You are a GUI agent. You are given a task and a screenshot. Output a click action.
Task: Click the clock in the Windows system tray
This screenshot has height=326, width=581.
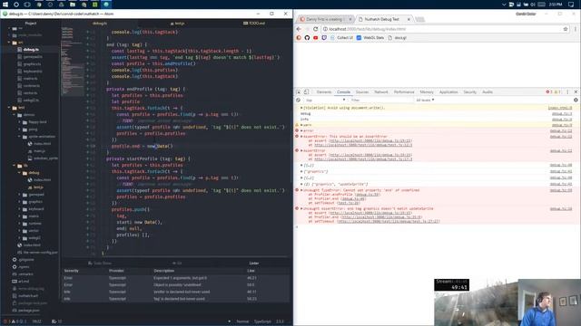pos(556,4)
